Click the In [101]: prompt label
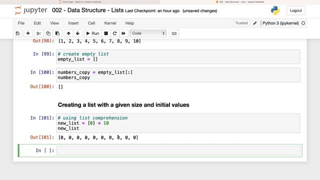Viewport: 320px width, 180px height. (x=42, y=118)
